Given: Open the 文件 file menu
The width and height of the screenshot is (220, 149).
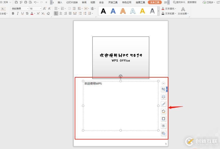Looking at the screenshot, I should click(6, 2).
